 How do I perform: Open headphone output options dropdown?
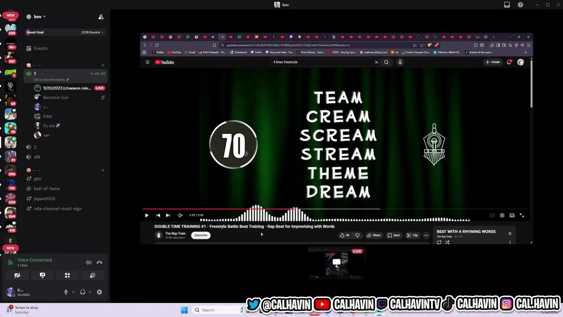click(90, 292)
